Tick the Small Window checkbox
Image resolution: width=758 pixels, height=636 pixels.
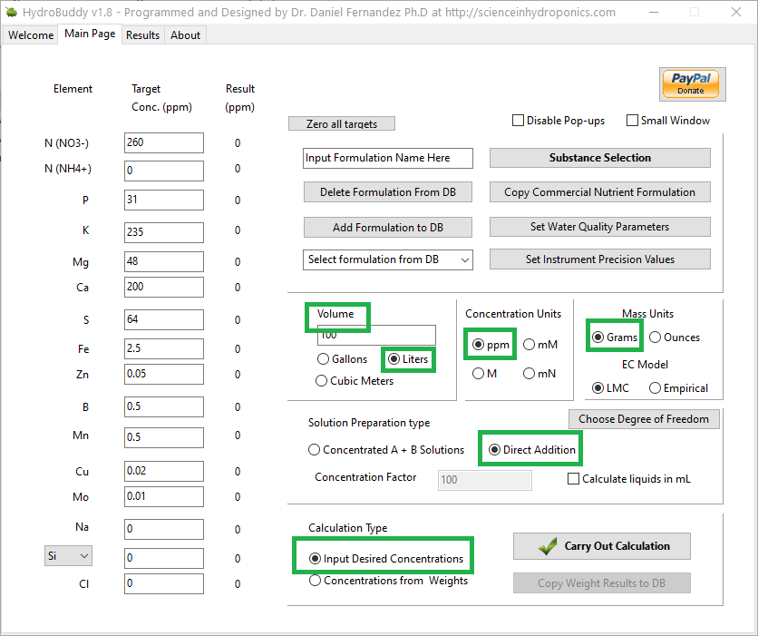[632, 121]
